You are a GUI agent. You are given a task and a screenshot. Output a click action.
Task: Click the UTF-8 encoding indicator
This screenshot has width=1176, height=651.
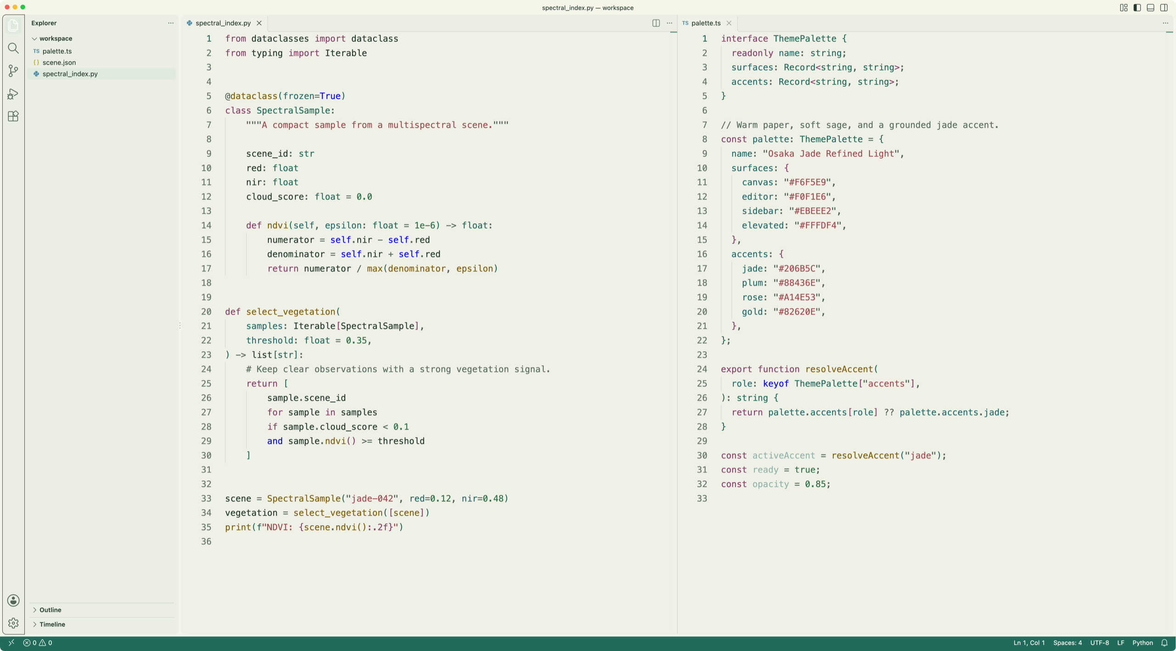1099,643
